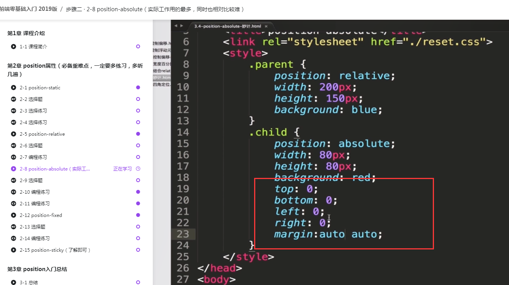Screen dimensions: 509x285
Task: Click the status circle on 2-9 选择题 row
Action: 138,180
